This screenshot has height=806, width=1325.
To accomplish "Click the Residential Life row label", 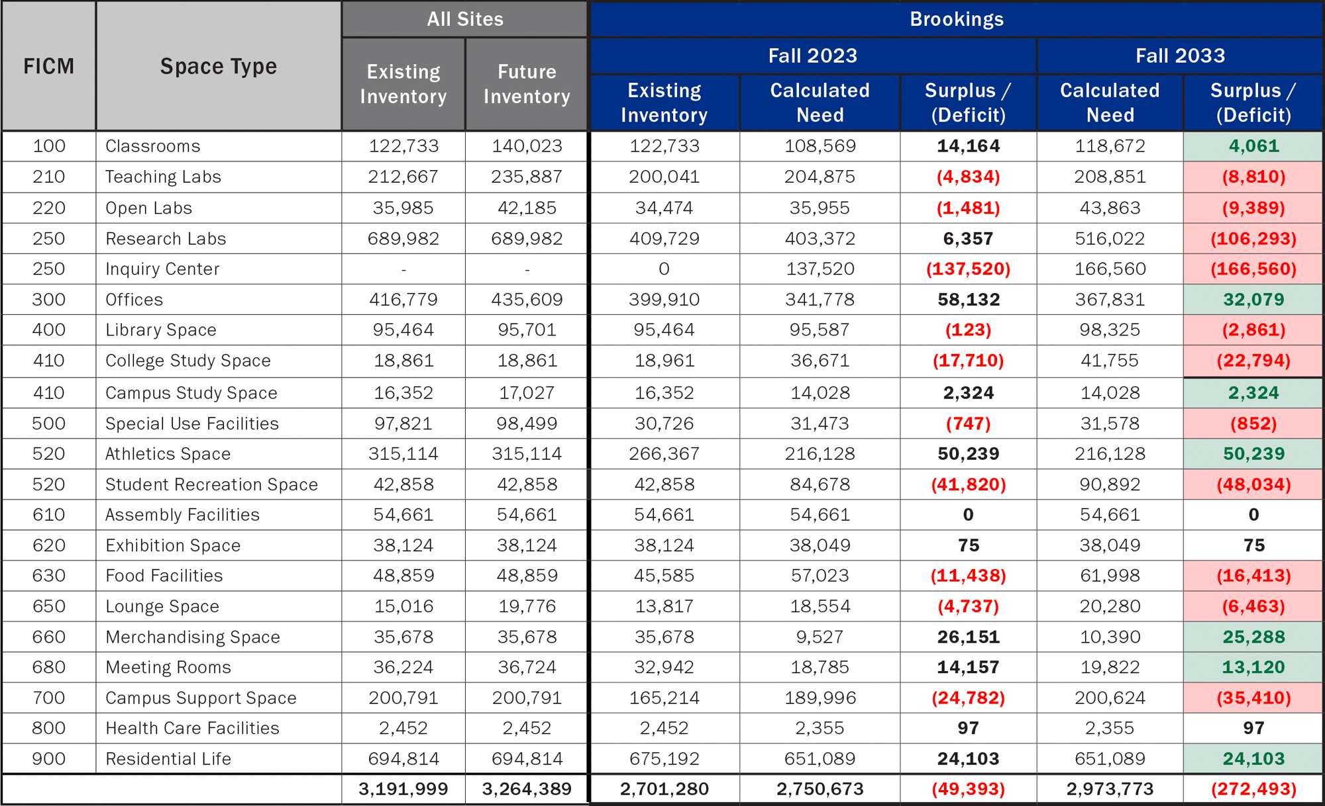I will point(168,758).
